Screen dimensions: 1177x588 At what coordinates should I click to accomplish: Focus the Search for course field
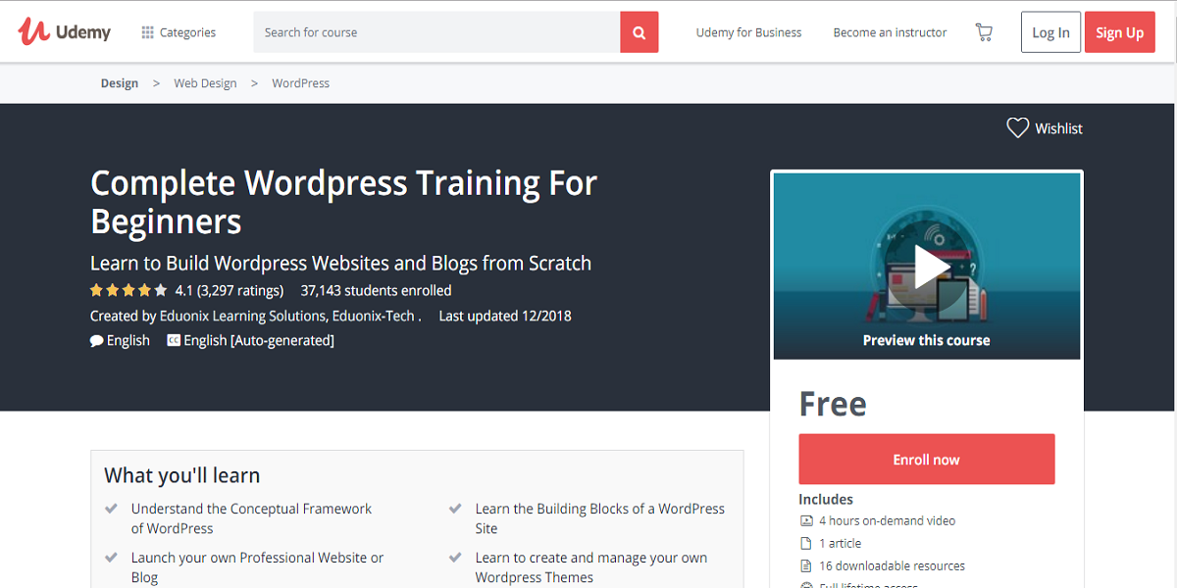(436, 32)
